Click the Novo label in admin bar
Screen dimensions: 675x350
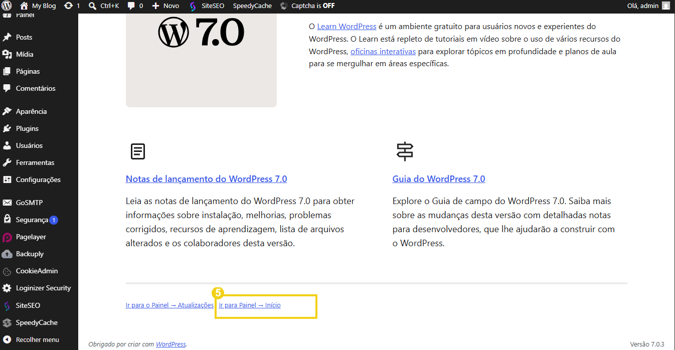171,6
